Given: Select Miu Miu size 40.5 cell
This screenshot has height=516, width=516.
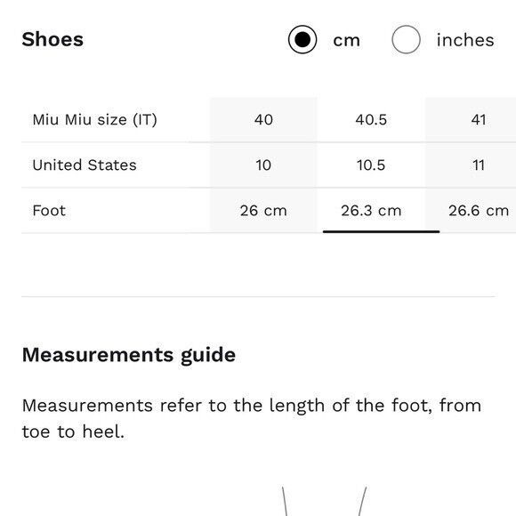Looking at the screenshot, I should 371,119.
